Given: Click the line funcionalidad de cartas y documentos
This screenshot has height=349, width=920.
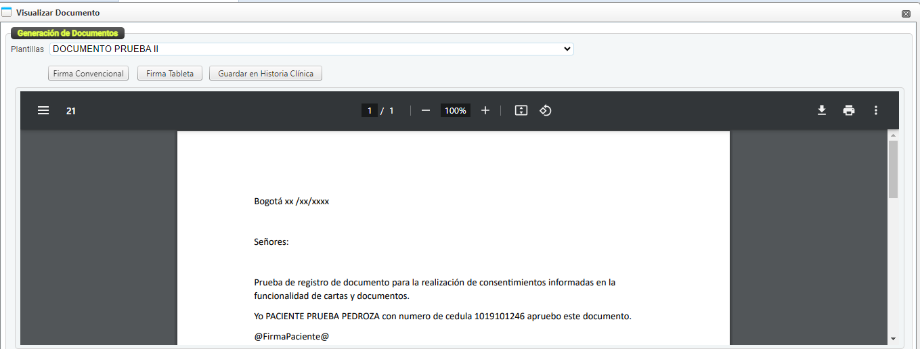Looking at the screenshot, I should coord(332,296).
